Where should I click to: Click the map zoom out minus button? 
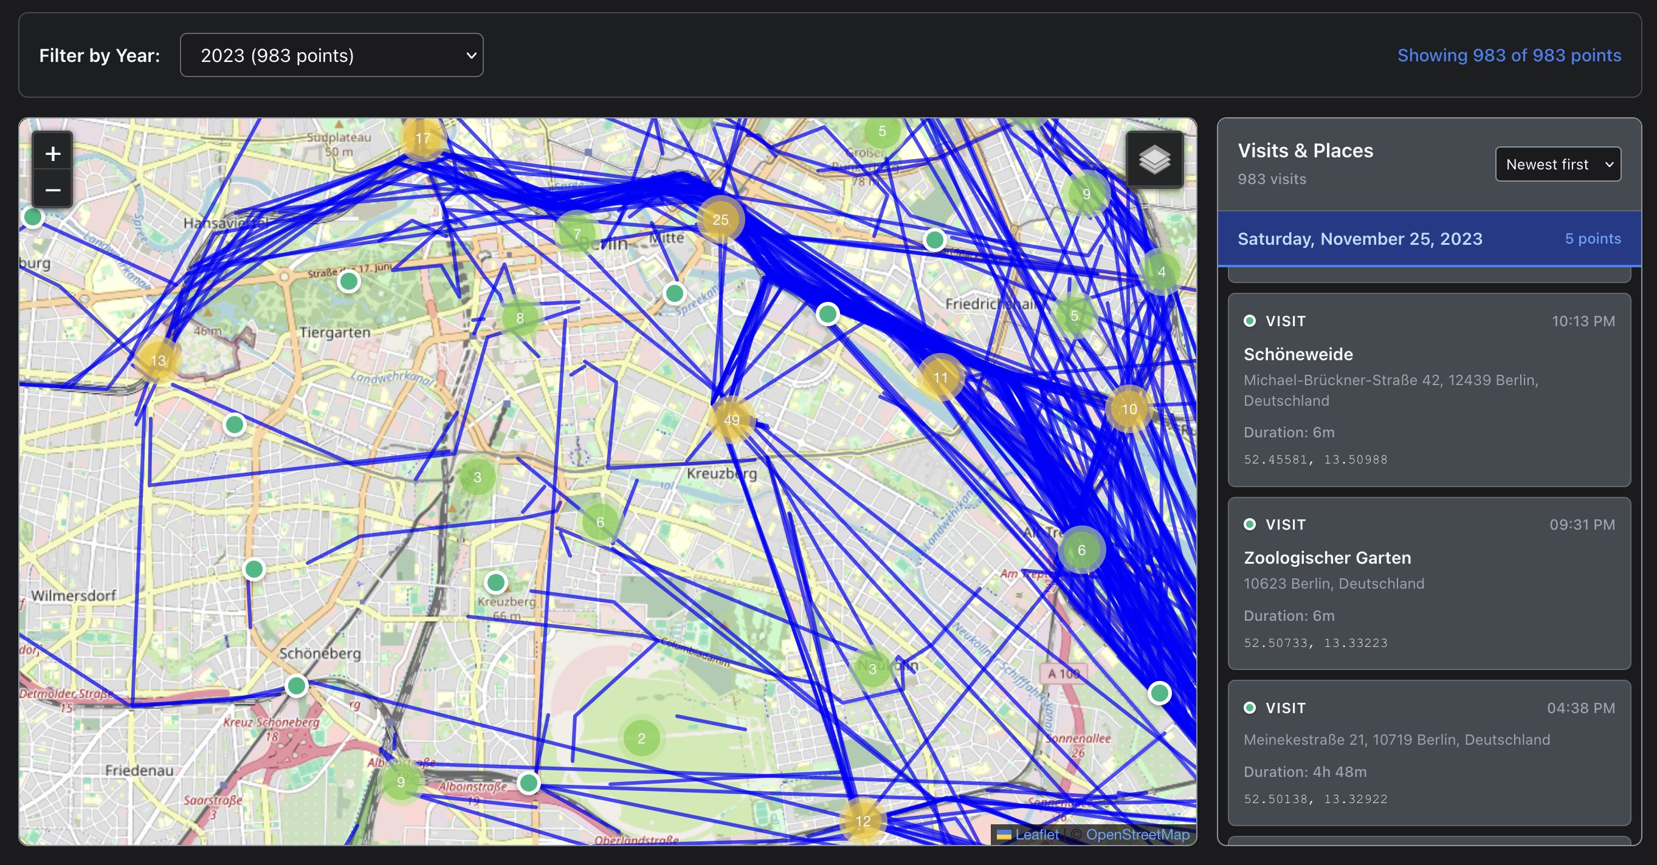coord(53,190)
